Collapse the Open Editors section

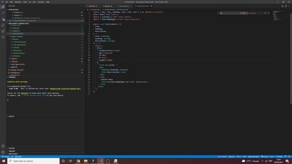click(13, 10)
